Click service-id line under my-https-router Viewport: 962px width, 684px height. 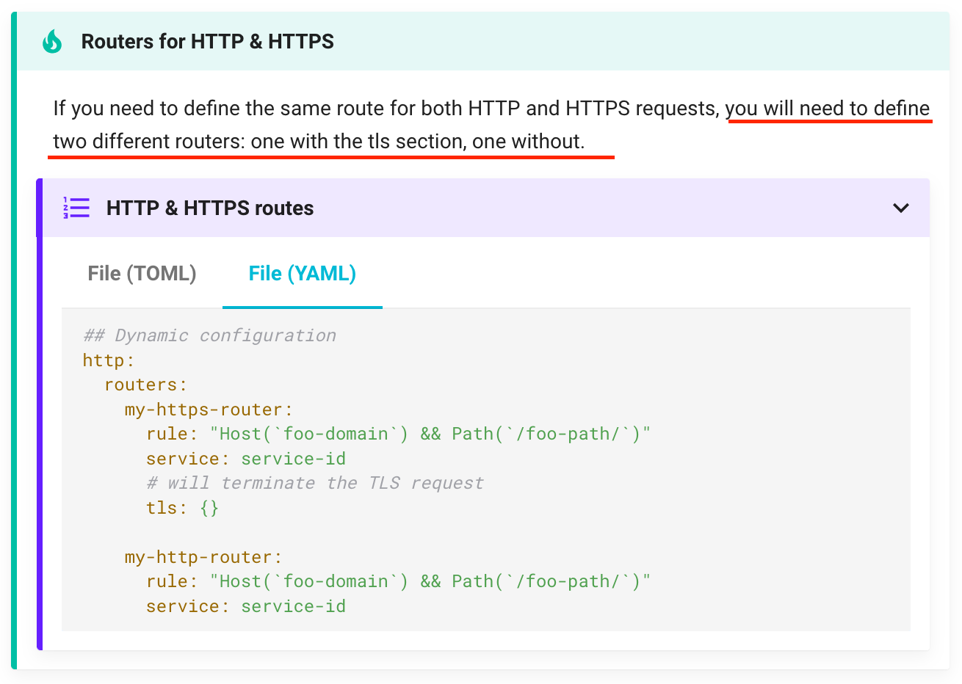(x=246, y=459)
